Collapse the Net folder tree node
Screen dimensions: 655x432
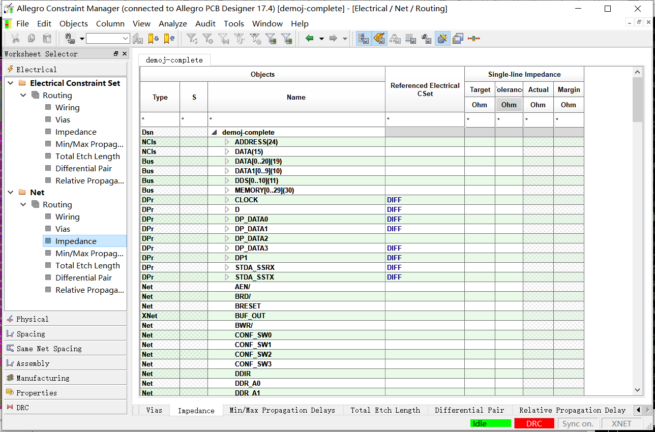[x=10, y=192]
